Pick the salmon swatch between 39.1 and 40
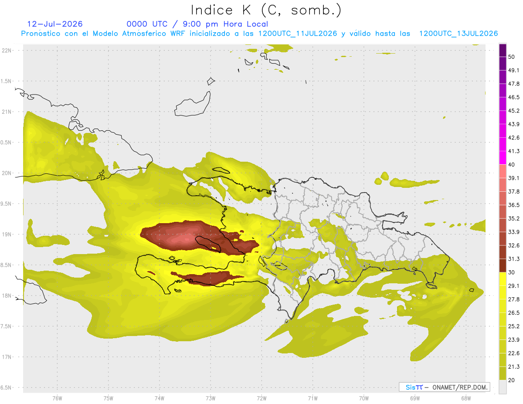This screenshot has height=404, width=523. (x=503, y=171)
